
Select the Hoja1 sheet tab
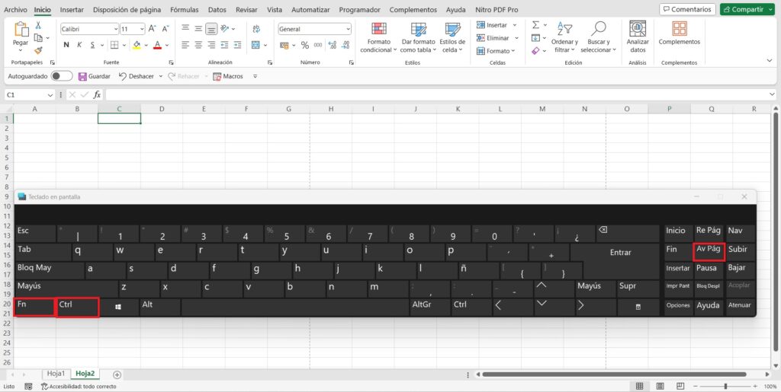56,374
